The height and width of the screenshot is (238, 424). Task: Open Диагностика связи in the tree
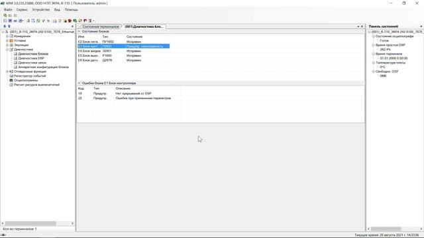pos(32,63)
